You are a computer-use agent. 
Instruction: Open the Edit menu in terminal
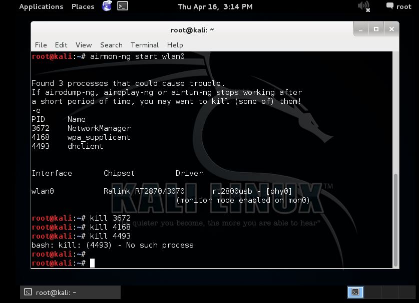pyautogui.click(x=61, y=45)
